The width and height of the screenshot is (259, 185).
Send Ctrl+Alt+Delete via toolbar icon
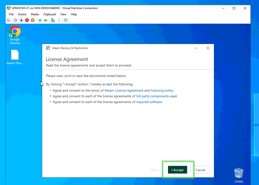tap(9, 20)
